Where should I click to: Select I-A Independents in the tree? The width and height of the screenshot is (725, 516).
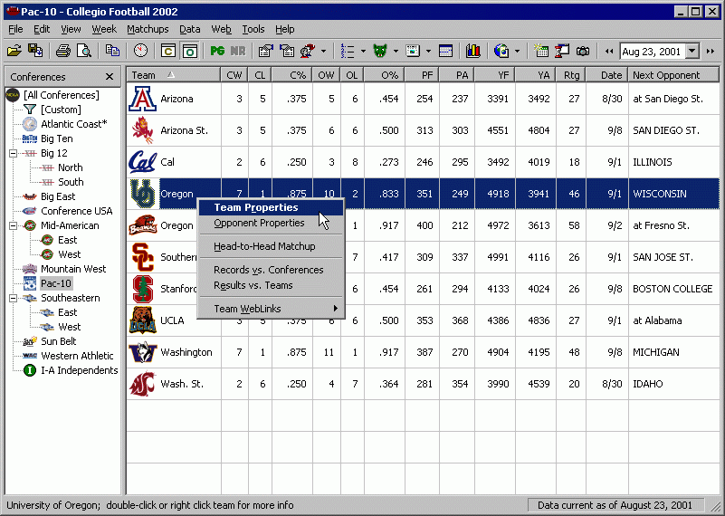pos(79,370)
